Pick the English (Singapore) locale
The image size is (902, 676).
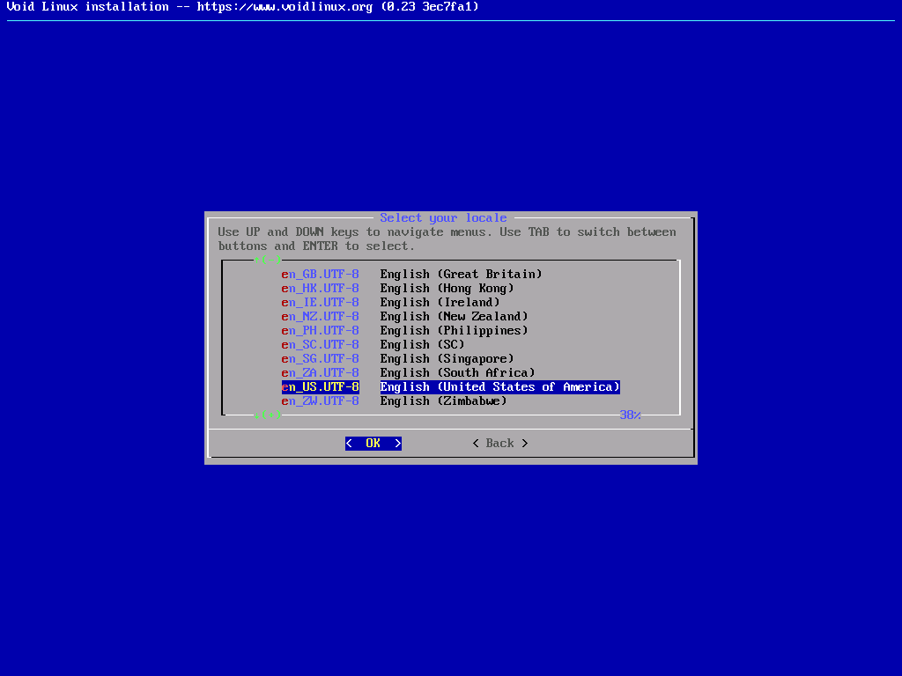447,359
